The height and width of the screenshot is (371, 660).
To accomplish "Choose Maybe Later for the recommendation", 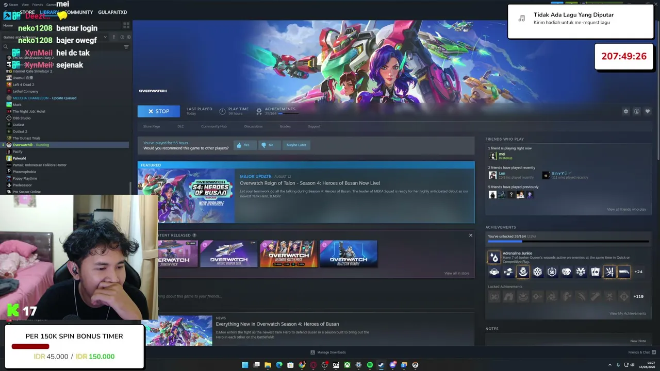I will (x=296, y=145).
